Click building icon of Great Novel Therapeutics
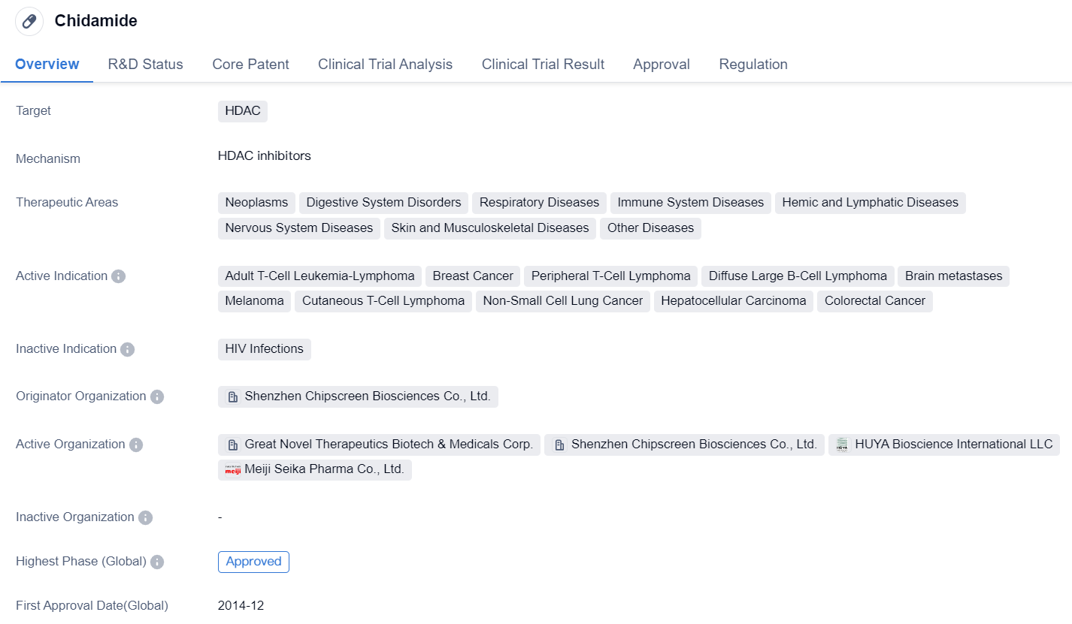 tap(233, 445)
